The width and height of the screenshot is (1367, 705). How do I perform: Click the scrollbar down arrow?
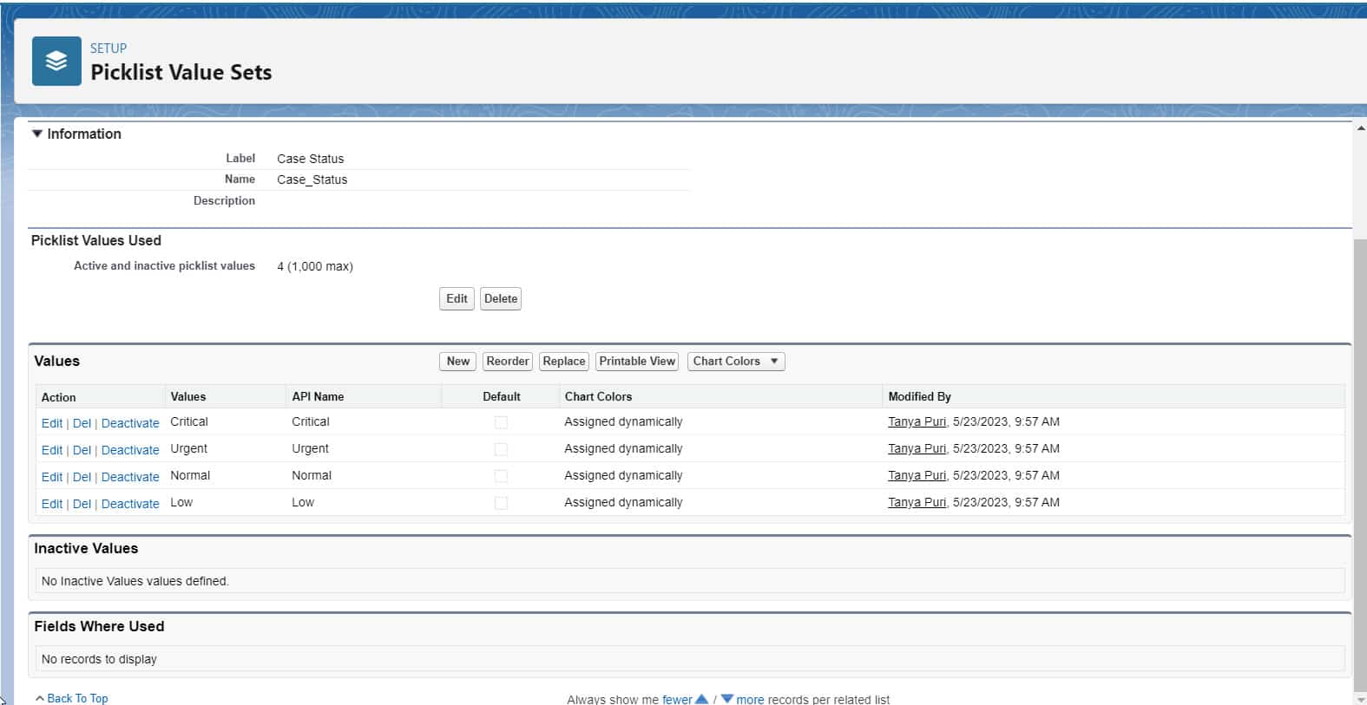click(x=1359, y=699)
